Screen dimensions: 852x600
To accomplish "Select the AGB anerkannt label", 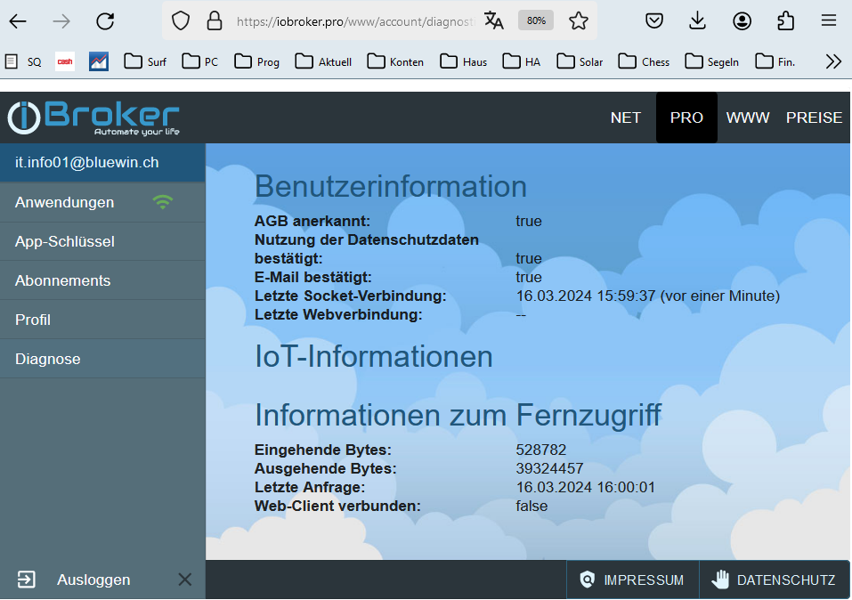I will coord(312,221).
